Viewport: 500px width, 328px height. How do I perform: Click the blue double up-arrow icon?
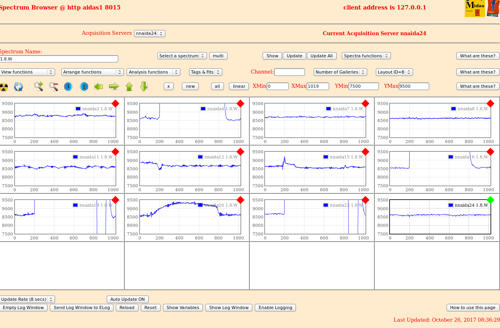tap(83, 87)
